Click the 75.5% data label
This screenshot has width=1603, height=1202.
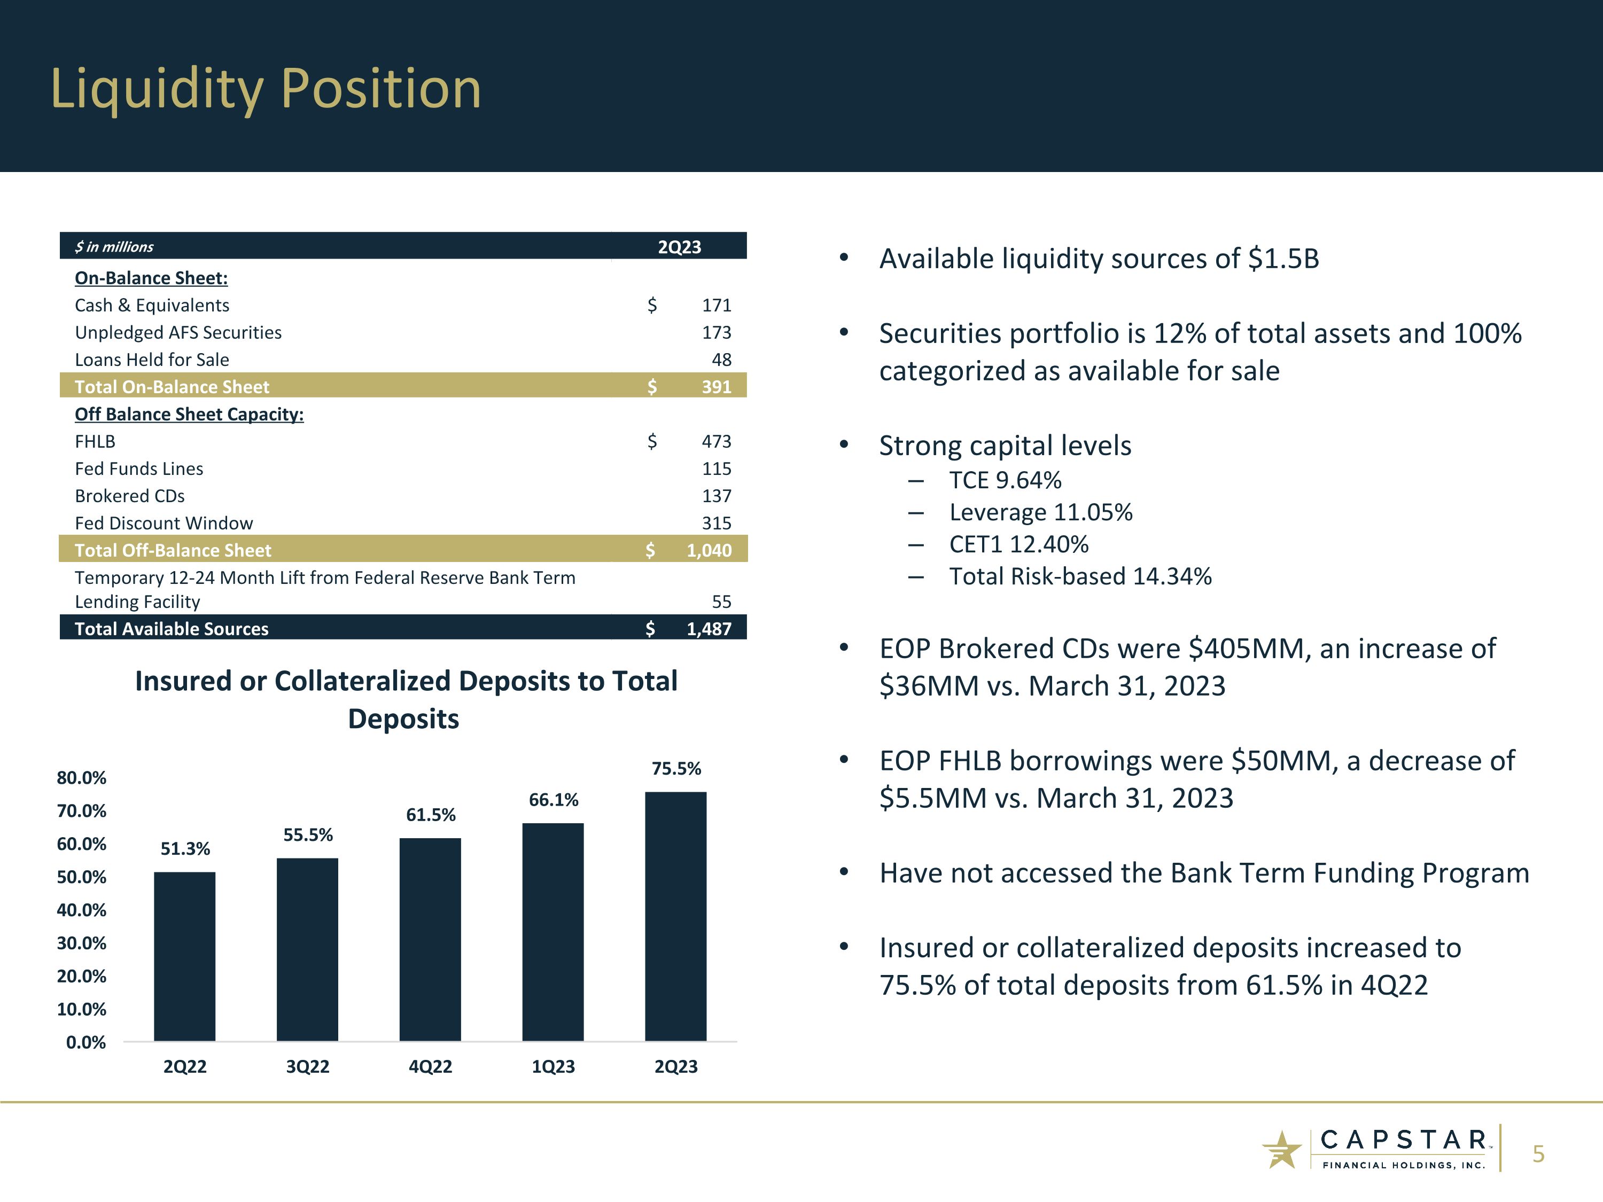675,769
